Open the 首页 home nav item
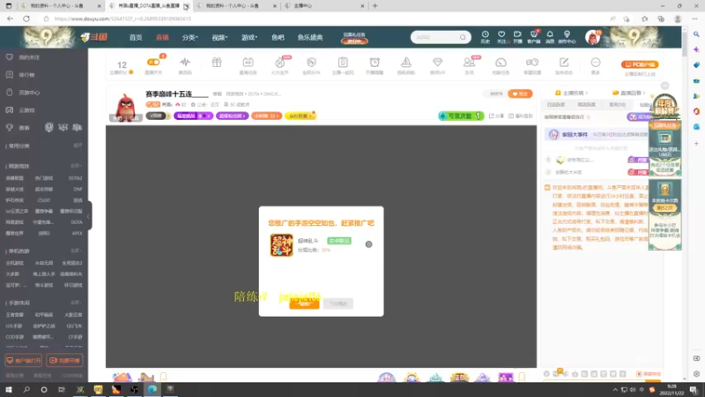 pos(136,37)
